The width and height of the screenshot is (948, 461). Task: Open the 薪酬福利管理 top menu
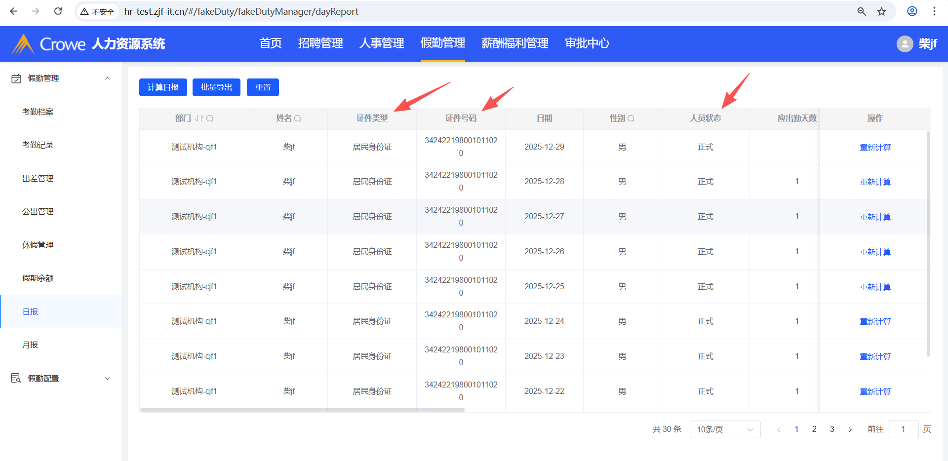click(x=514, y=43)
